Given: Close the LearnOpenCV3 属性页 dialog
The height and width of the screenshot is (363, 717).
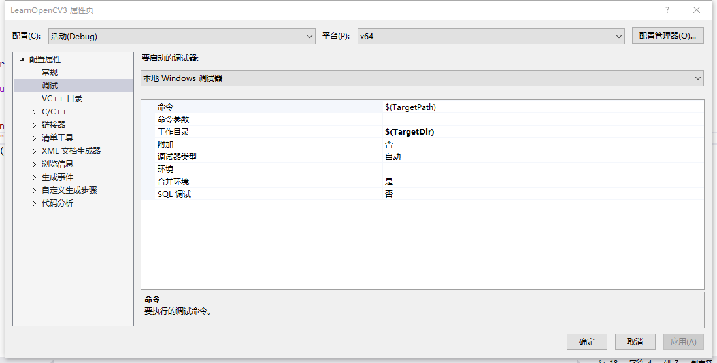Looking at the screenshot, I should tap(697, 10).
